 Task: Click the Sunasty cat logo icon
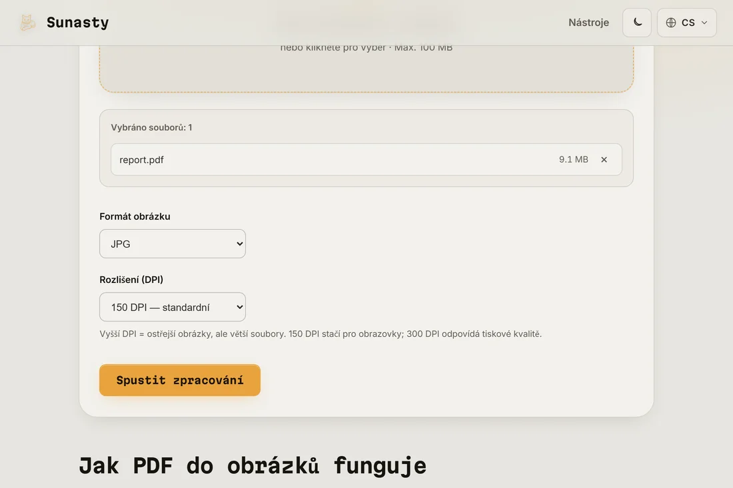pyautogui.click(x=27, y=23)
